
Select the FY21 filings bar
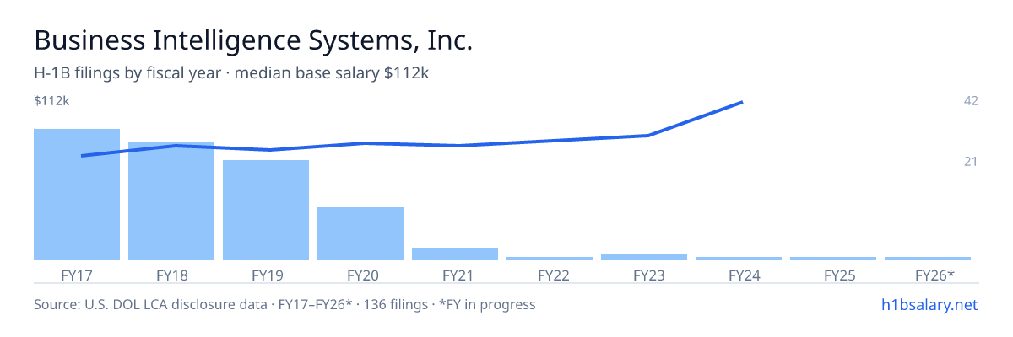(455, 254)
